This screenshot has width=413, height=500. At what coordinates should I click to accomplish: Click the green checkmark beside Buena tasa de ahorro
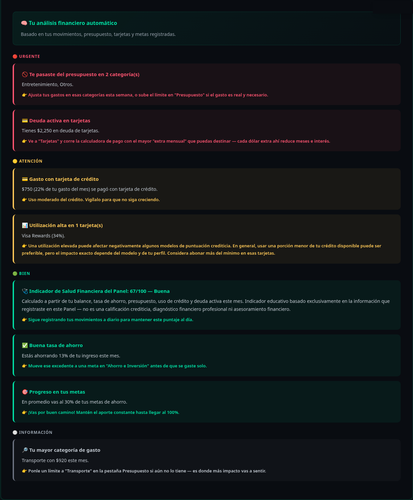pos(25,345)
